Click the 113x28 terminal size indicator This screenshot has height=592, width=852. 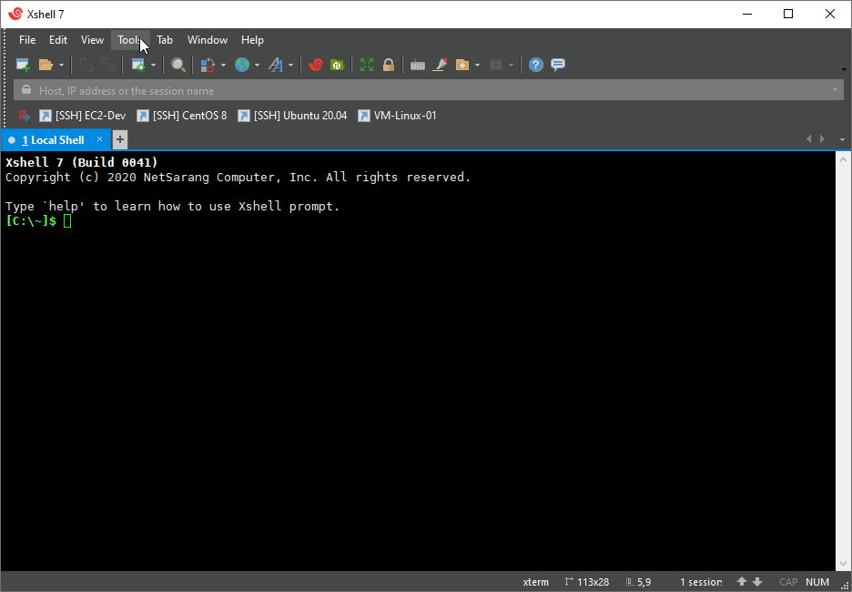coord(587,582)
